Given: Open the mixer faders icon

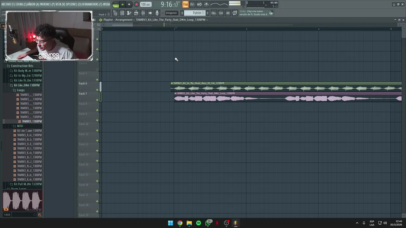Looking at the screenshot, I should 143,13.
